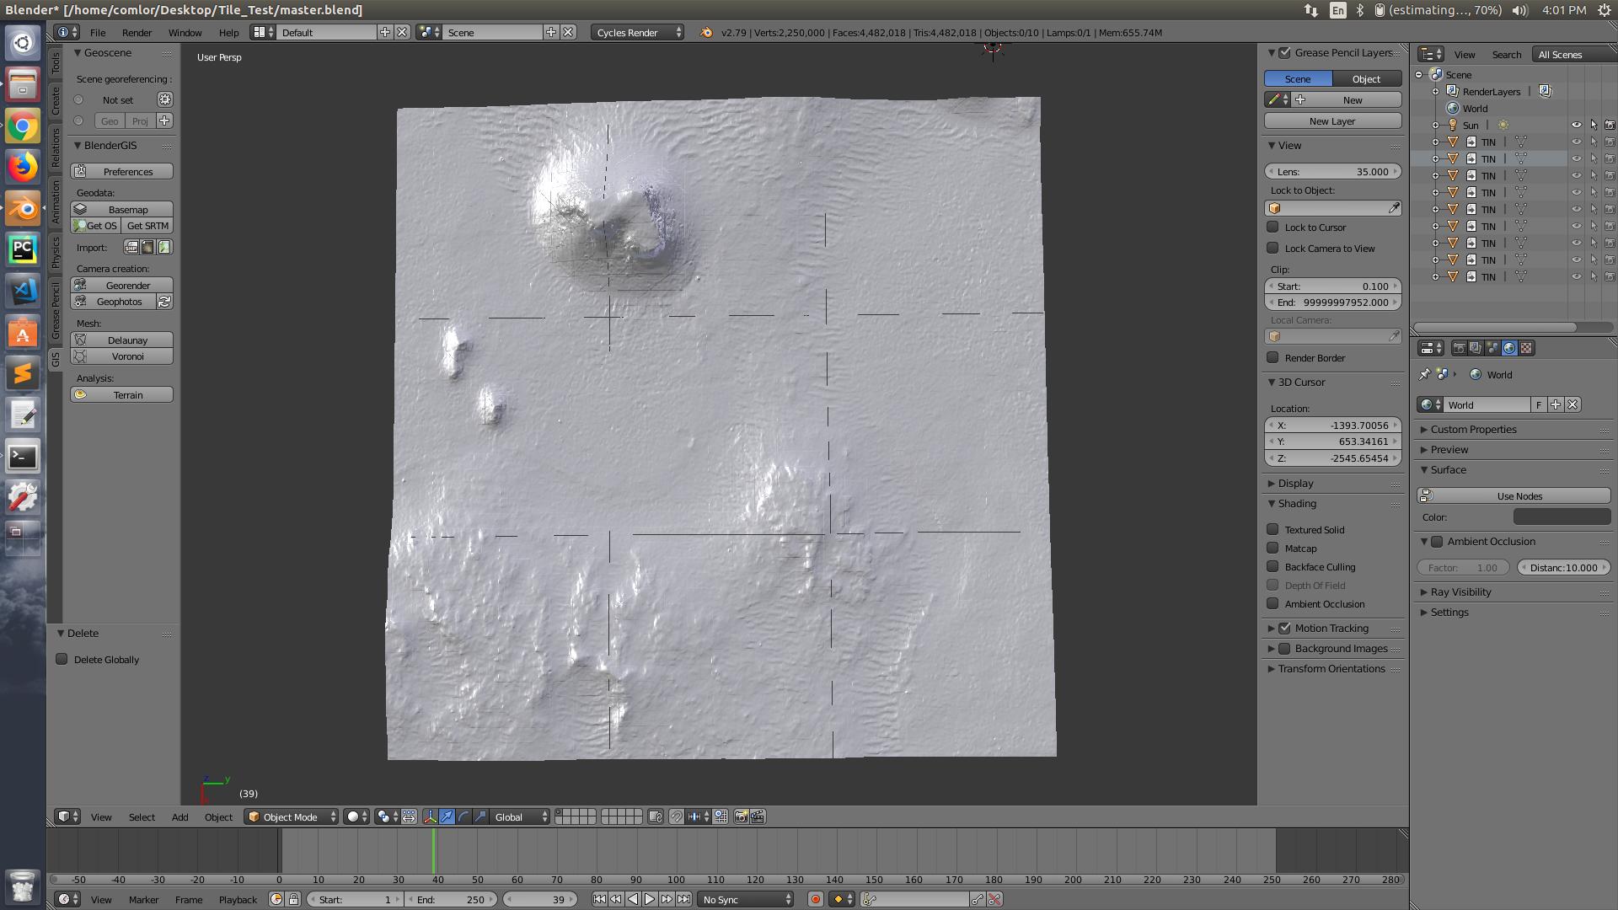Click the Geophotos refresh icon
This screenshot has height=910, width=1618.
point(164,302)
